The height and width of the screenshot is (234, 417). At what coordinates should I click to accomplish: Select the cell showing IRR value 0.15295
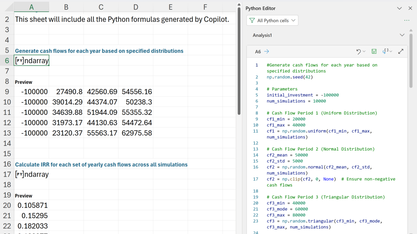(32, 216)
